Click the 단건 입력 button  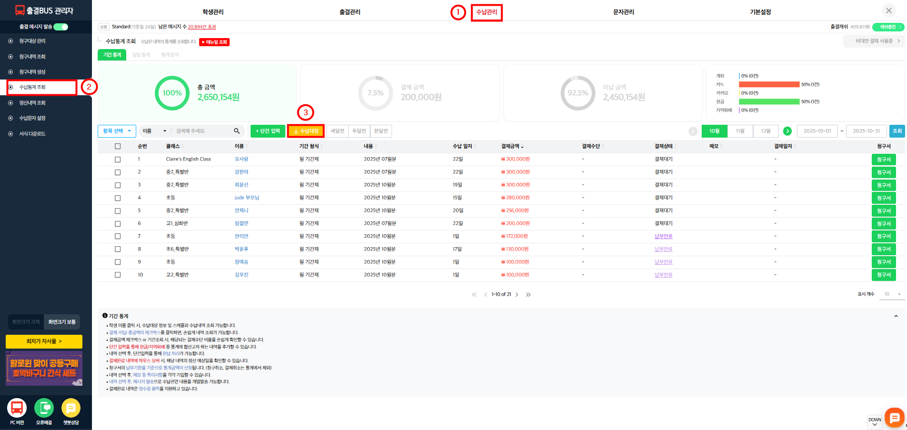point(268,131)
